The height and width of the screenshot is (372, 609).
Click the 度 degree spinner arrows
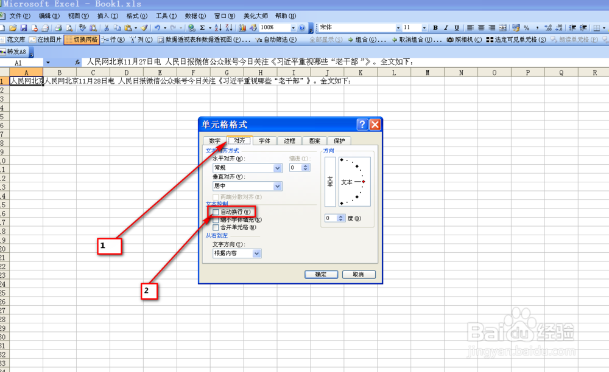[x=340, y=218]
